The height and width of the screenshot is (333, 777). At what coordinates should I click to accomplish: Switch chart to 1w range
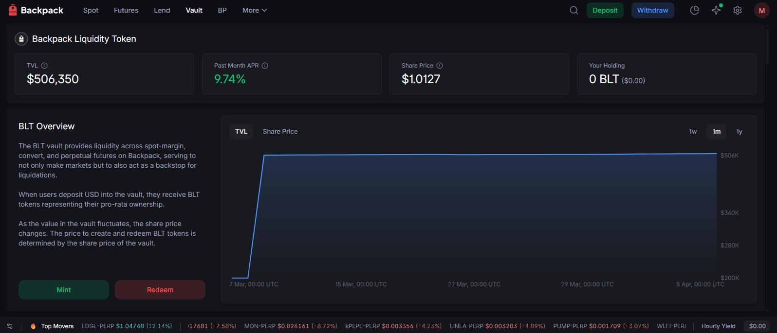tap(693, 132)
